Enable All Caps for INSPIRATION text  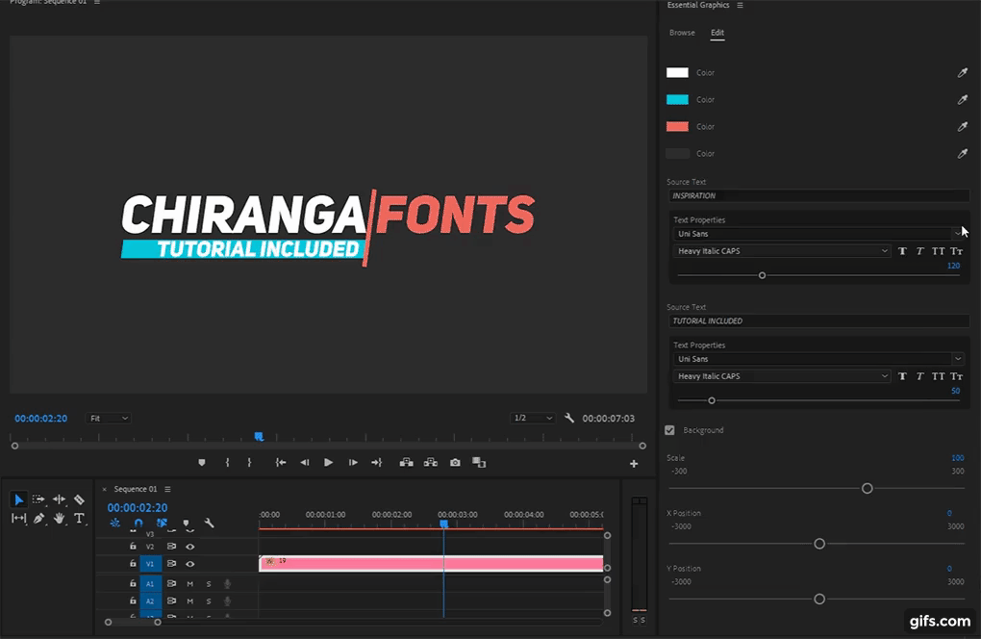pyautogui.click(x=938, y=251)
